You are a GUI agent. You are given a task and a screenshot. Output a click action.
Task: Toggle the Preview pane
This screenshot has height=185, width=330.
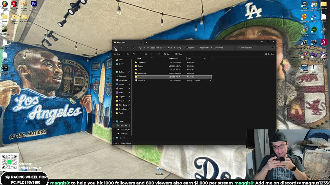click(269, 54)
